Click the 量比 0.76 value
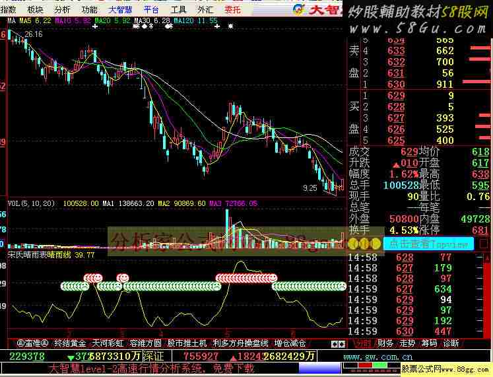 point(478,197)
